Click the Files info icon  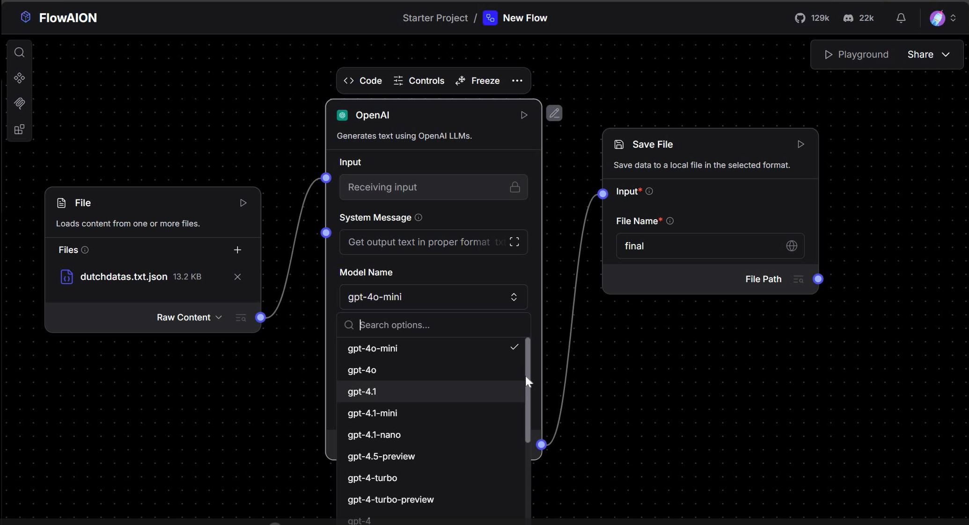[x=85, y=250]
